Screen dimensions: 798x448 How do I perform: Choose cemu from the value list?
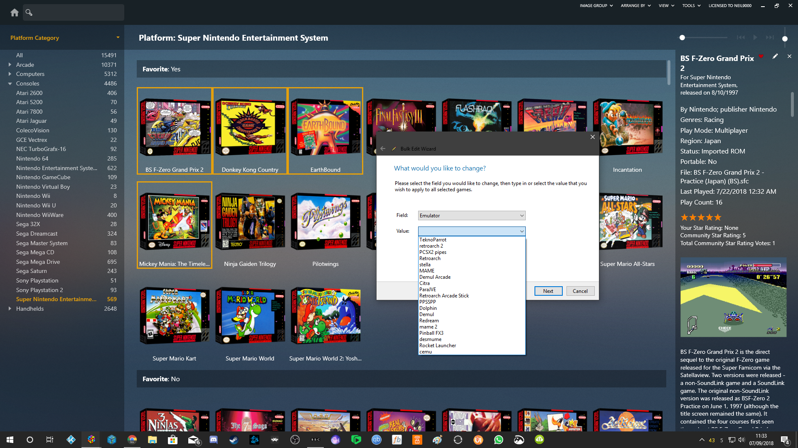click(x=472, y=352)
